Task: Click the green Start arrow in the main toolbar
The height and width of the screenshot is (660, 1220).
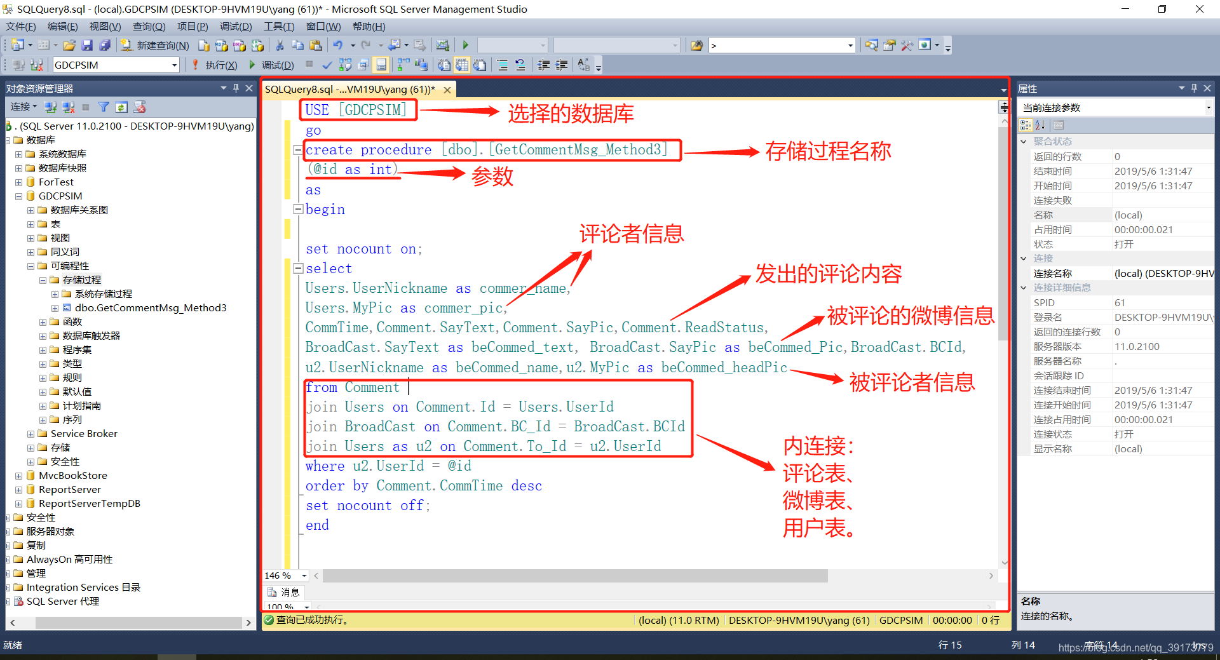Action: (465, 45)
